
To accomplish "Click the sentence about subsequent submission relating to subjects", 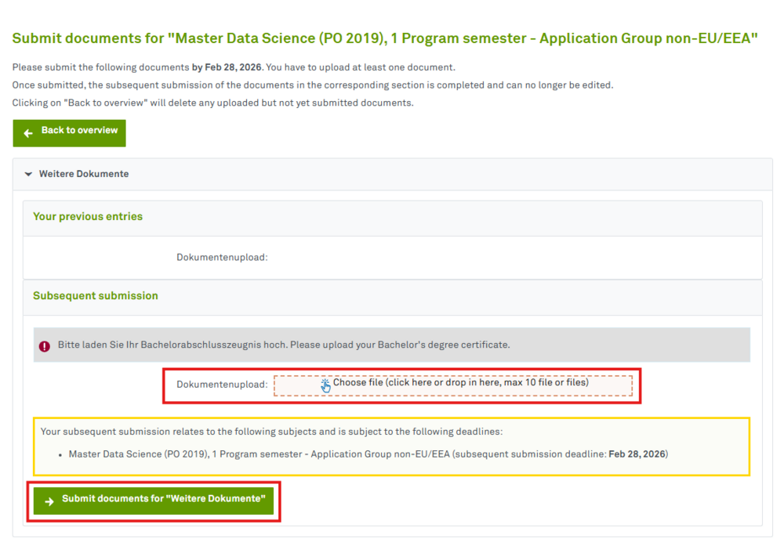I will click(271, 432).
